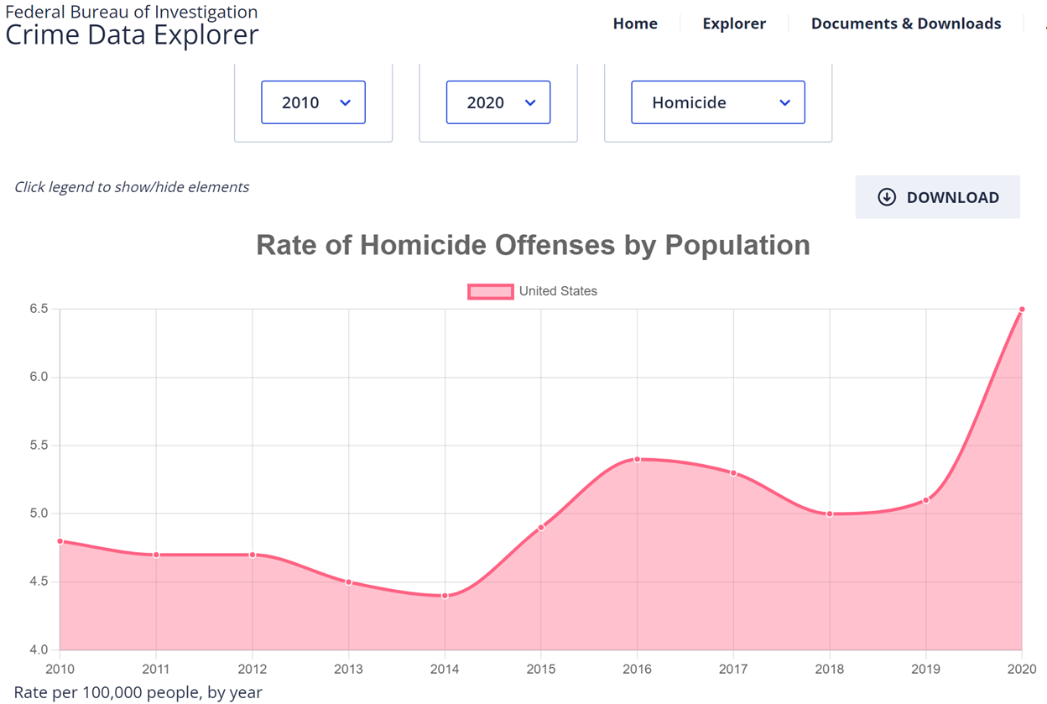This screenshot has width=1047, height=704.
Task: Click the chevron on the 2020 year selector
Action: tap(530, 102)
